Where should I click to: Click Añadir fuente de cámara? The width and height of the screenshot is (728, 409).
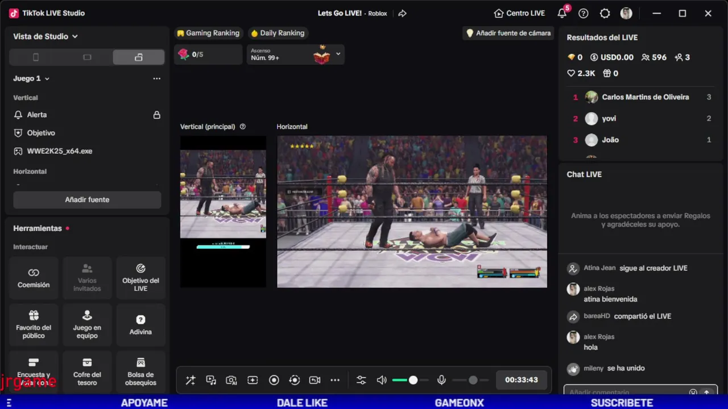(x=508, y=33)
